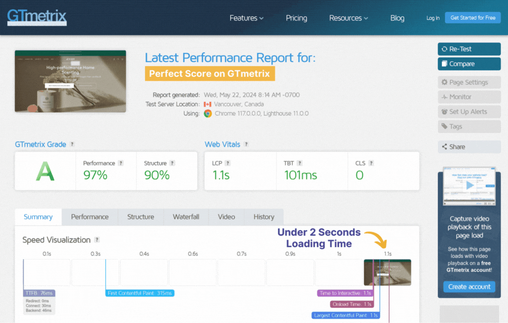The height and width of the screenshot is (323, 508).
Task: Click the GTmetrix Grade help icon
Action: pyautogui.click(x=72, y=144)
